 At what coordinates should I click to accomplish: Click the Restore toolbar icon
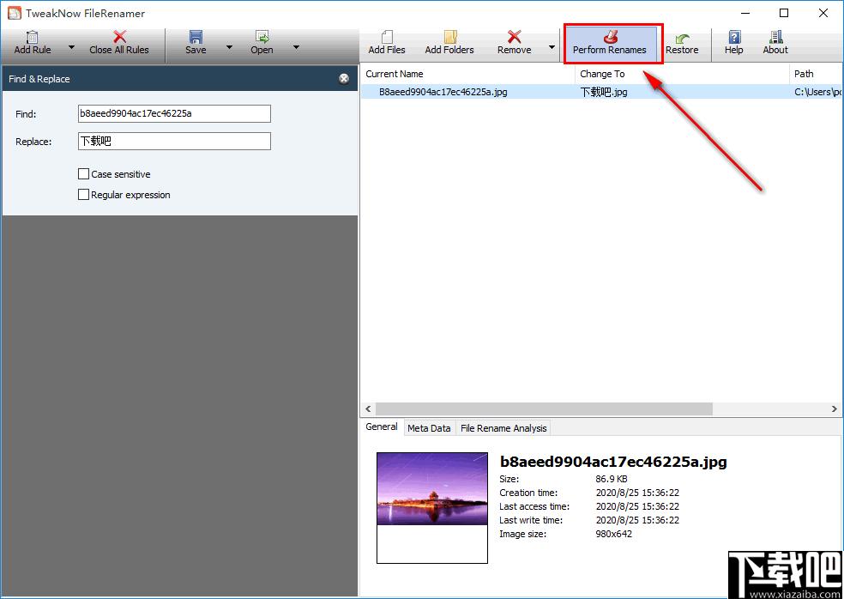(682, 37)
